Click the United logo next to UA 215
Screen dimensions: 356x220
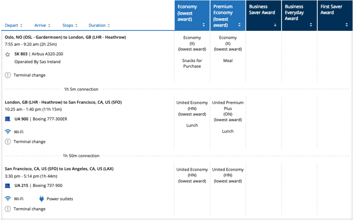point(8,186)
